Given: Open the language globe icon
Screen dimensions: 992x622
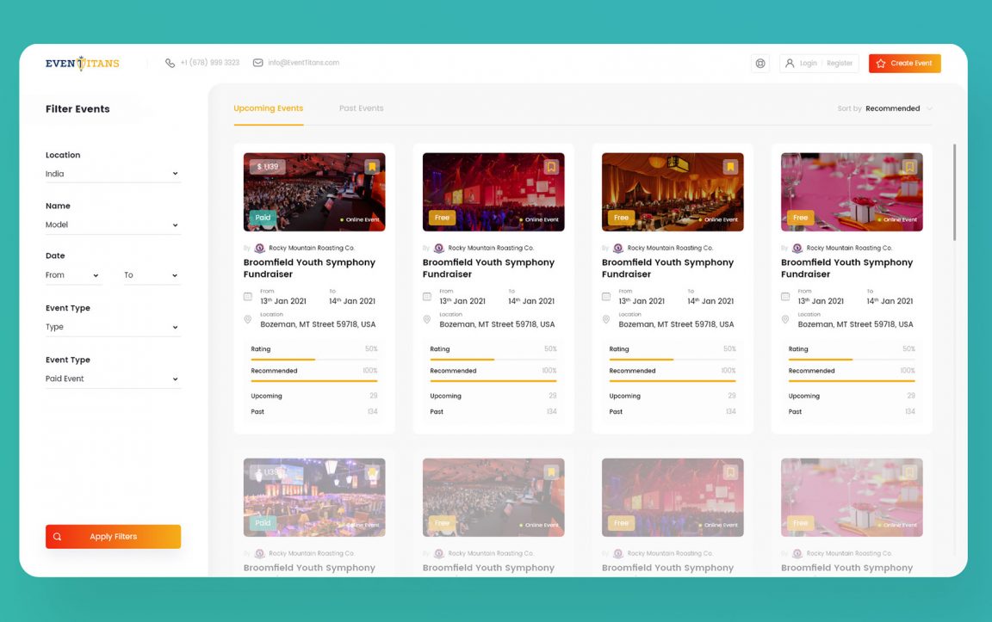Looking at the screenshot, I should pyautogui.click(x=759, y=63).
